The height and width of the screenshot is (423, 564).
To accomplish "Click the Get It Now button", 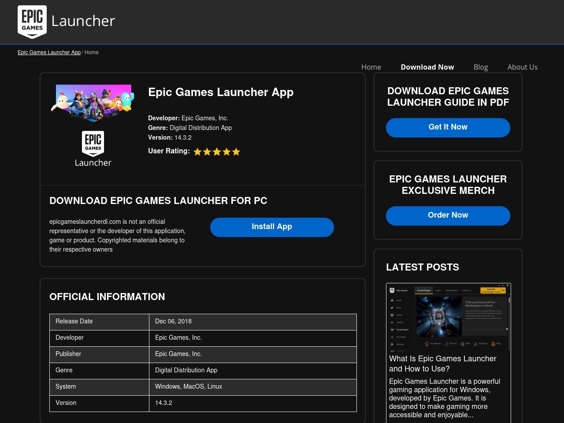I will click(448, 128).
